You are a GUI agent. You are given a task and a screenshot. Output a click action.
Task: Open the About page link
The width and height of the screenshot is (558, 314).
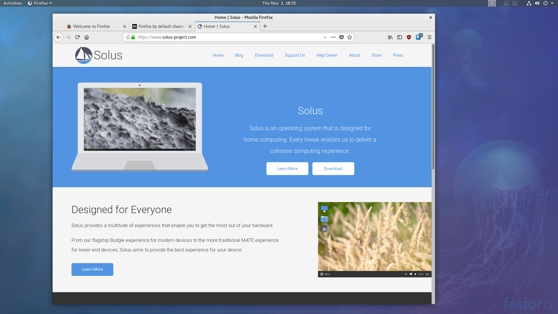(355, 55)
